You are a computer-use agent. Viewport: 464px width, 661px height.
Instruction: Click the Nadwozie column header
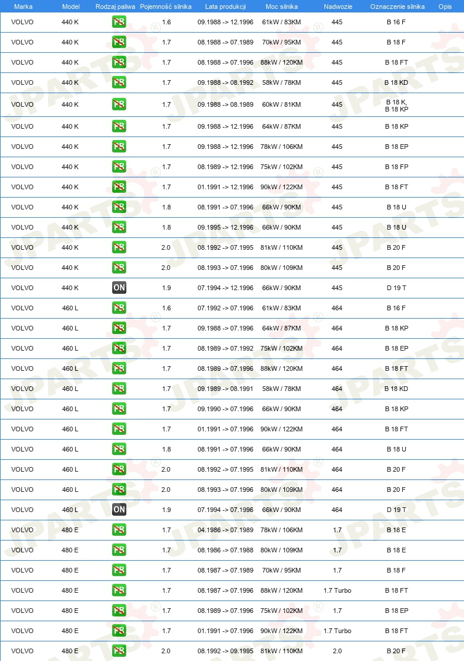tap(338, 7)
